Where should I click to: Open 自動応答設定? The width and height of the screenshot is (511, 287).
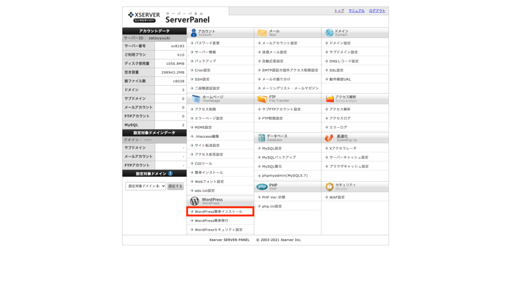[272, 61]
